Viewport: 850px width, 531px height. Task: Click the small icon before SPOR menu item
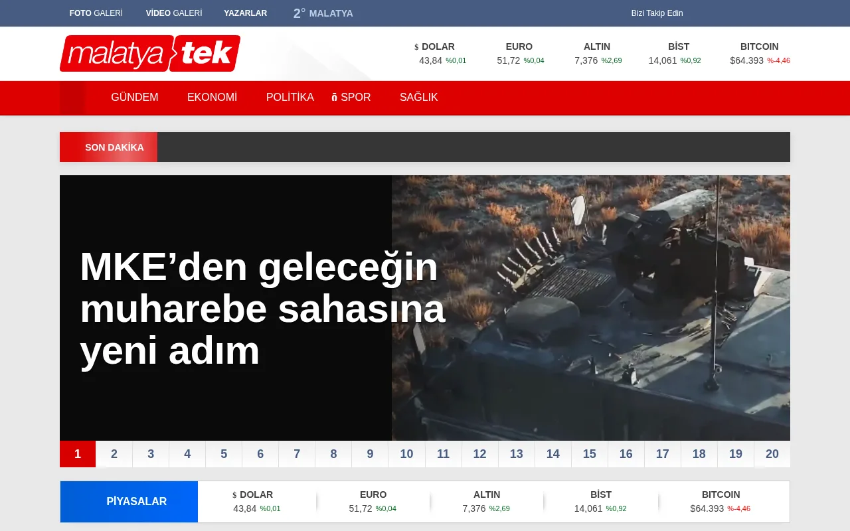[x=333, y=96]
